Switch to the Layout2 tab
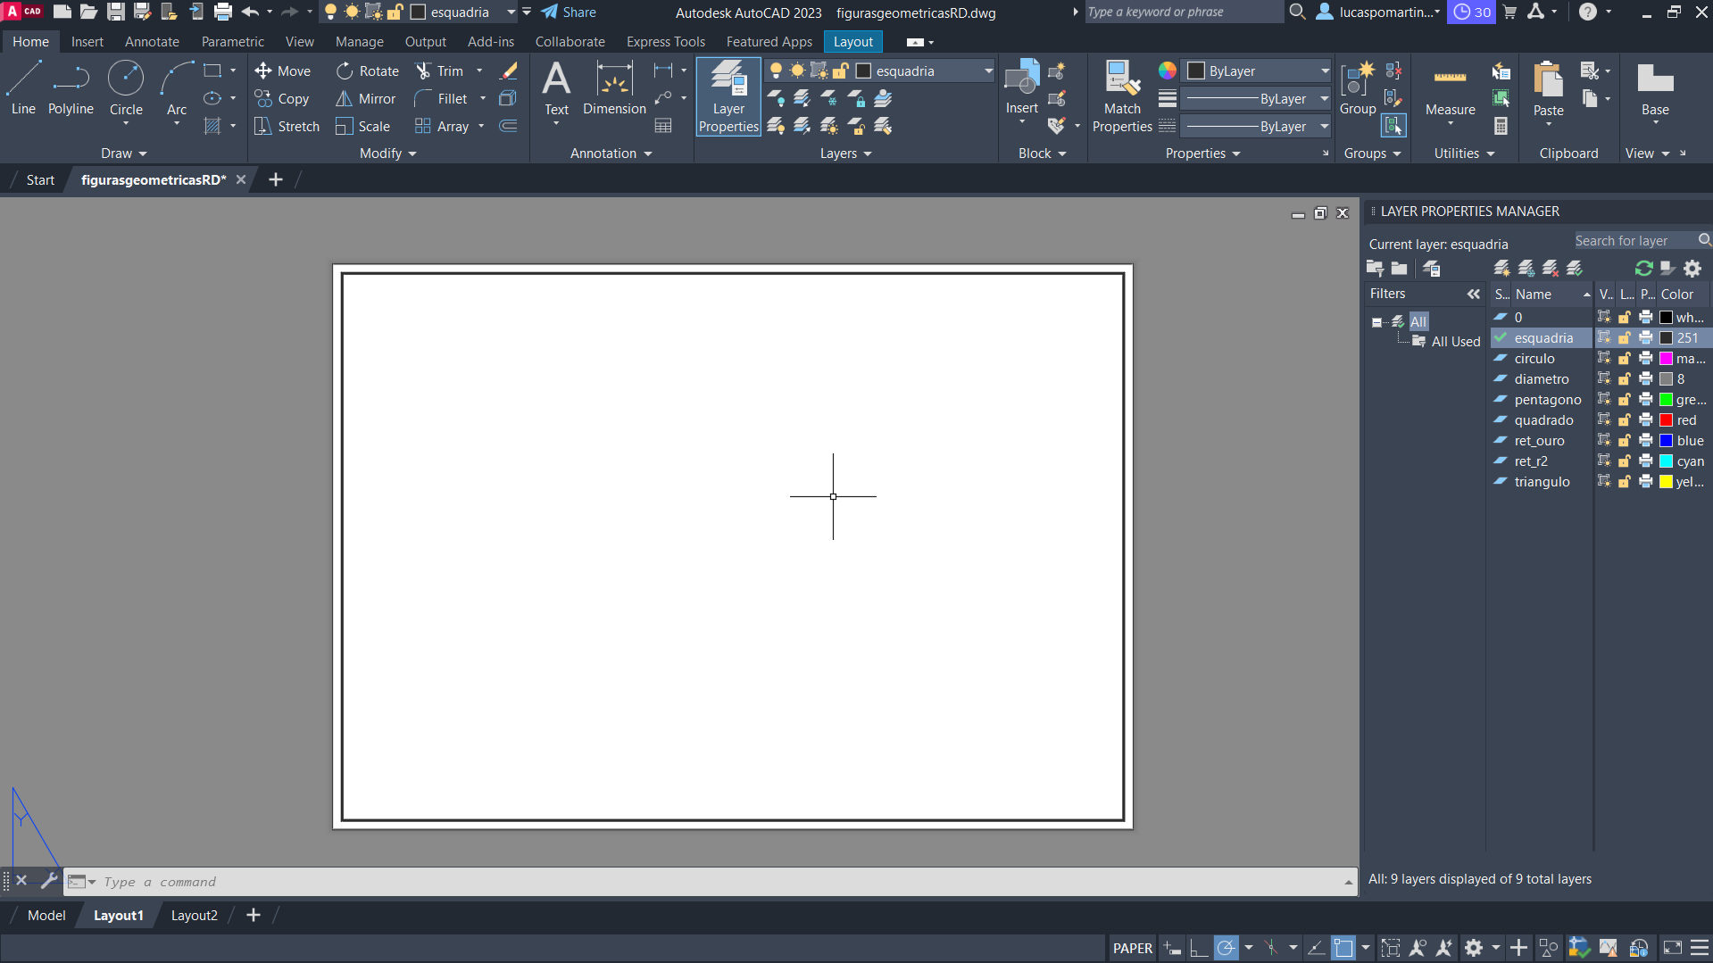The image size is (1713, 963). 194,916
